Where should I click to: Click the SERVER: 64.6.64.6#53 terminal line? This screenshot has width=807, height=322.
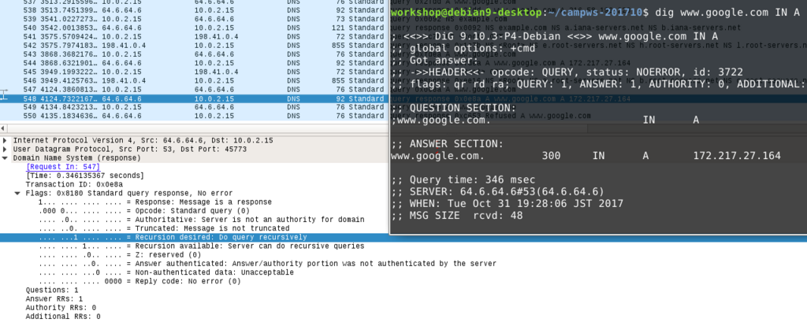(498, 192)
